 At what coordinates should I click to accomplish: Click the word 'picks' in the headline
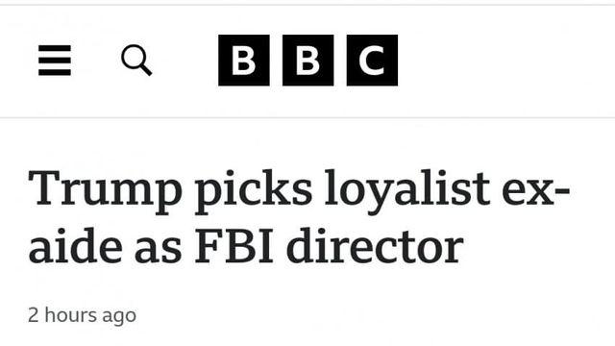coord(254,191)
